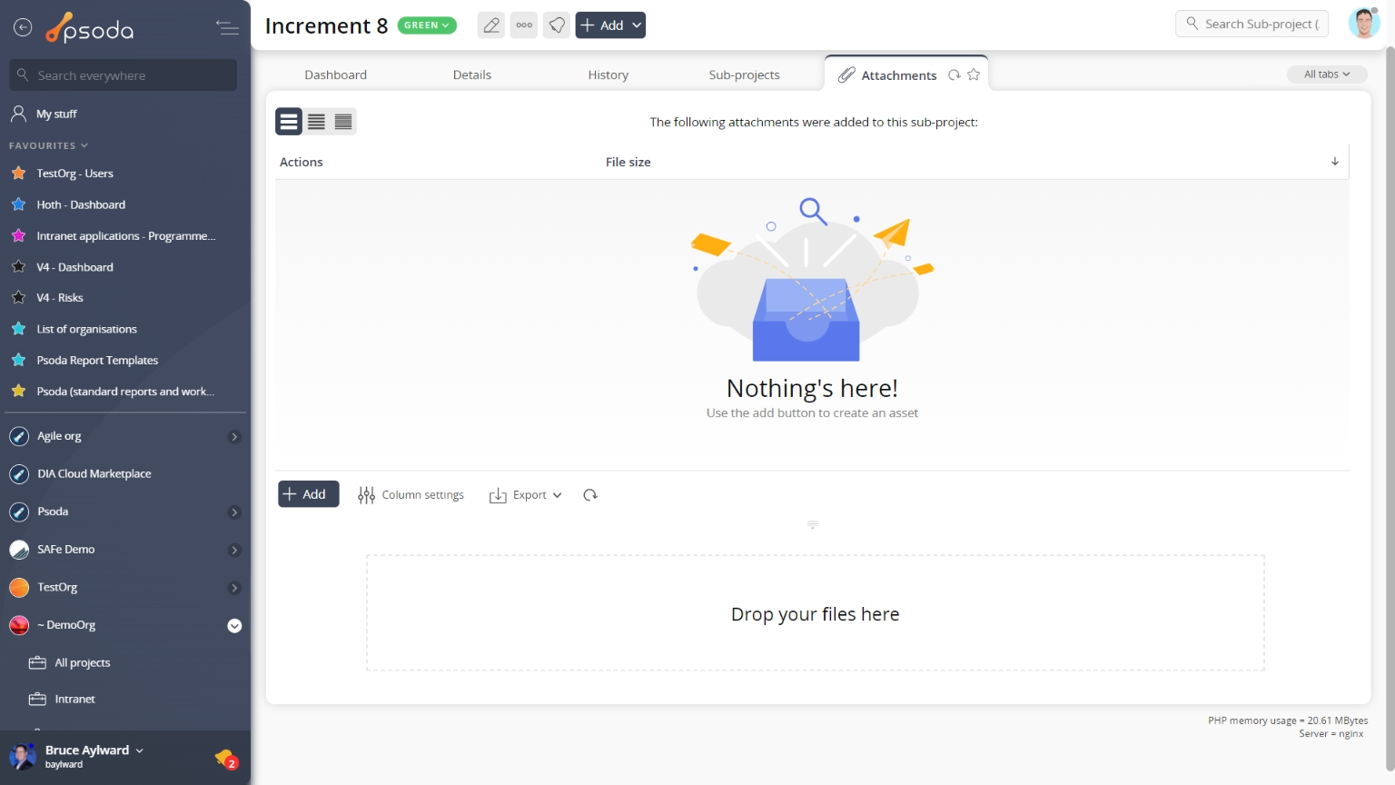Switch to the Sub-projects tab

pos(745,75)
